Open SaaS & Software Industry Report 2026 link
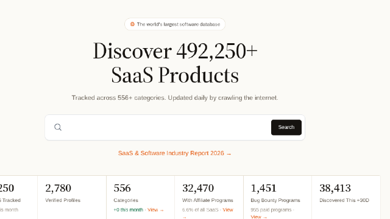The width and height of the screenshot is (390, 219). pos(175,153)
